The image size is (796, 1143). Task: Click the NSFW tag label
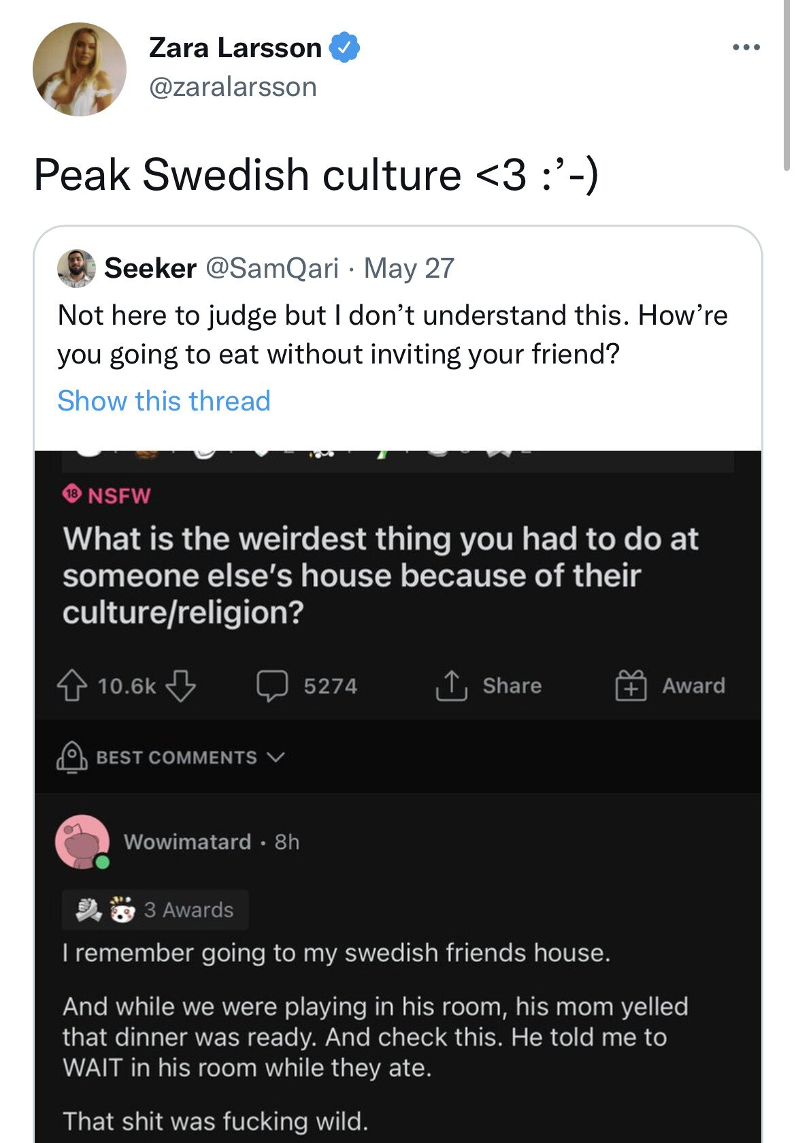[118, 496]
